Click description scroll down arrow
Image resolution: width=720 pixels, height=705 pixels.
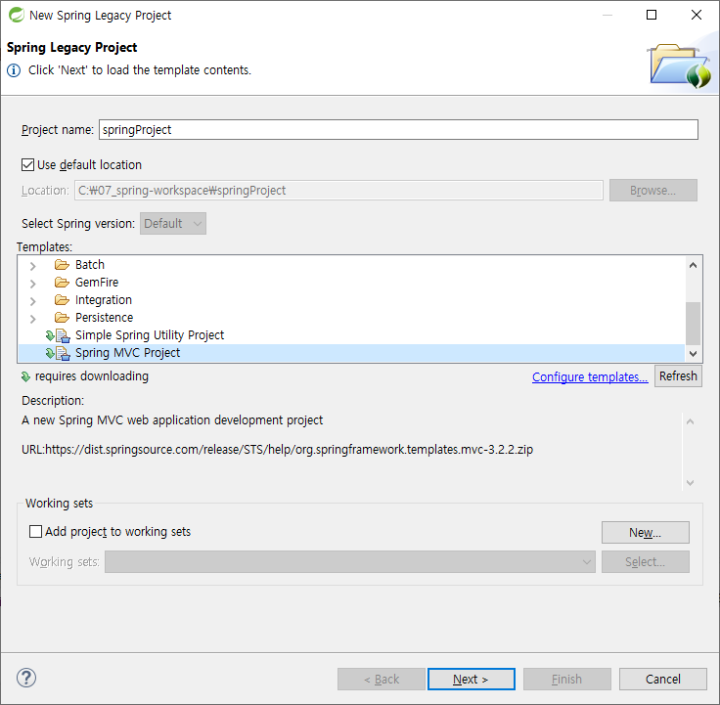click(x=690, y=483)
